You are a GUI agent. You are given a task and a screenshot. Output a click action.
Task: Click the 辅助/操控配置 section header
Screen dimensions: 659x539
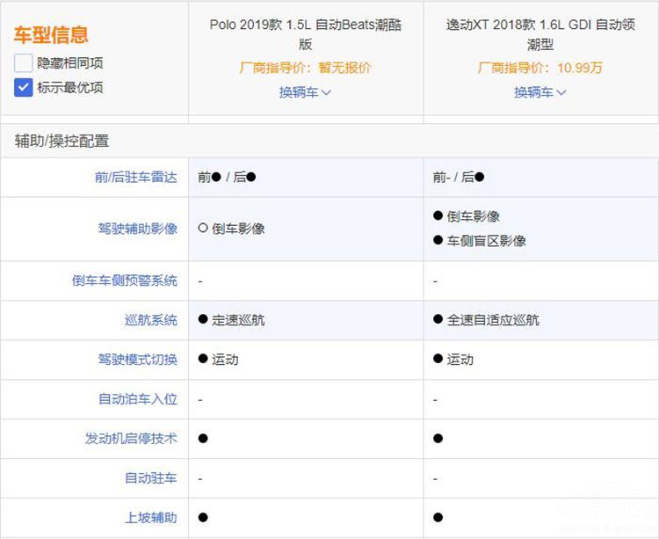click(62, 141)
